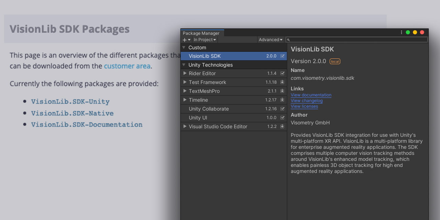Viewport: 440px width, 220px height.
Task: Download the Timeline package update
Action: click(282, 100)
